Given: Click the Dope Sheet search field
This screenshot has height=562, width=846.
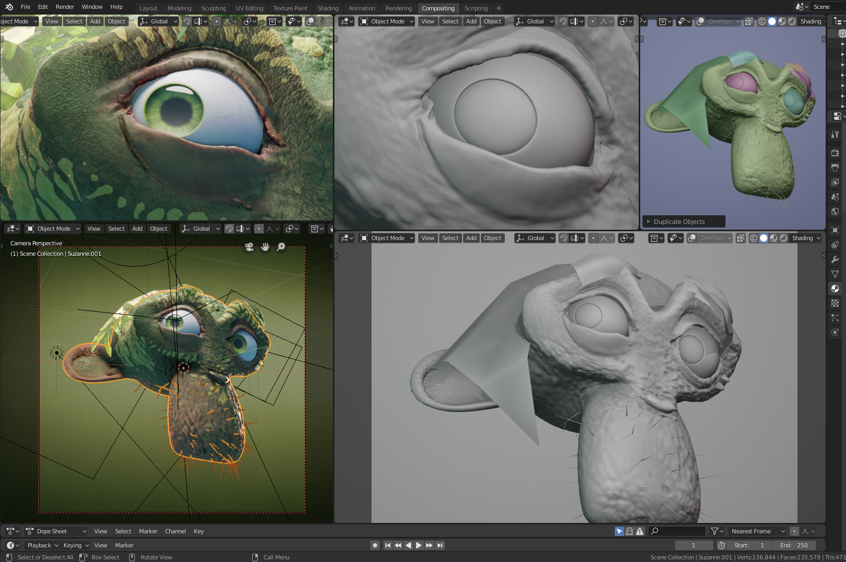Looking at the screenshot, I should [x=677, y=531].
